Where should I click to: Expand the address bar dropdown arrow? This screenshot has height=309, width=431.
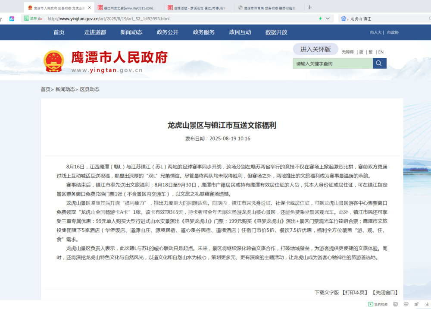[328, 19]
